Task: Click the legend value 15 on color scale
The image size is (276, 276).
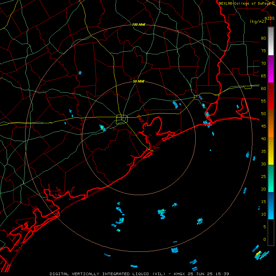Action: pos(263,202)
